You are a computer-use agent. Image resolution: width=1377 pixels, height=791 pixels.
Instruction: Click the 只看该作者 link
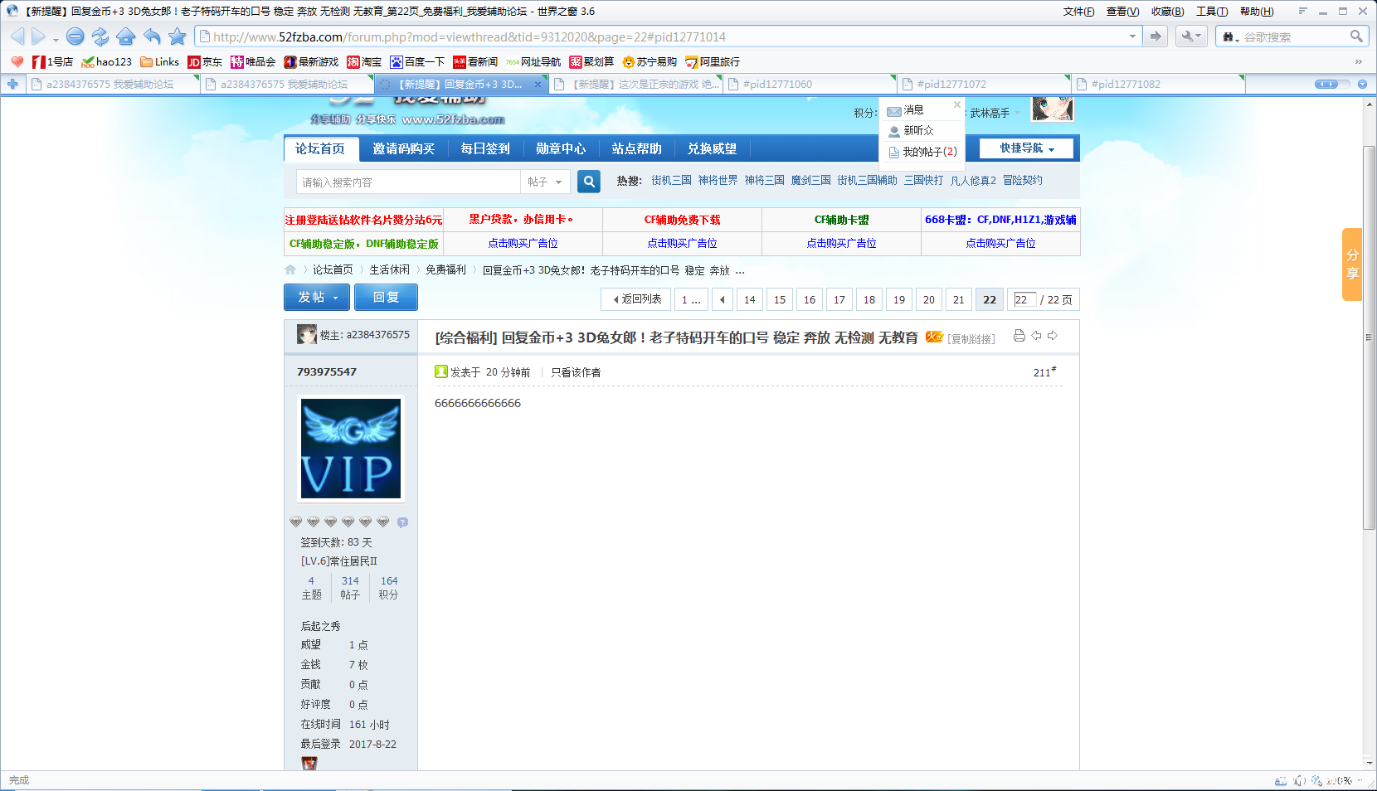coord(576,372)
